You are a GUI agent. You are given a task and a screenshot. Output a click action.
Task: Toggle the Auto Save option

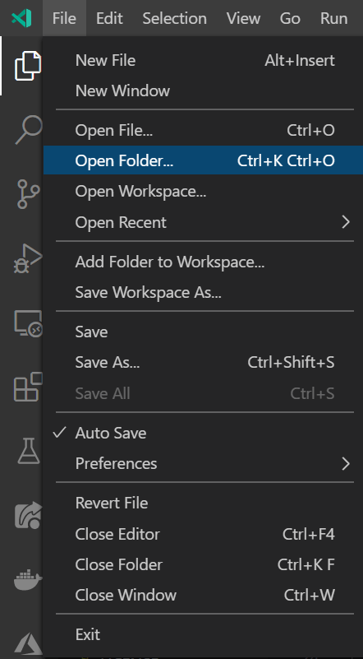click(x=203, y=433)
